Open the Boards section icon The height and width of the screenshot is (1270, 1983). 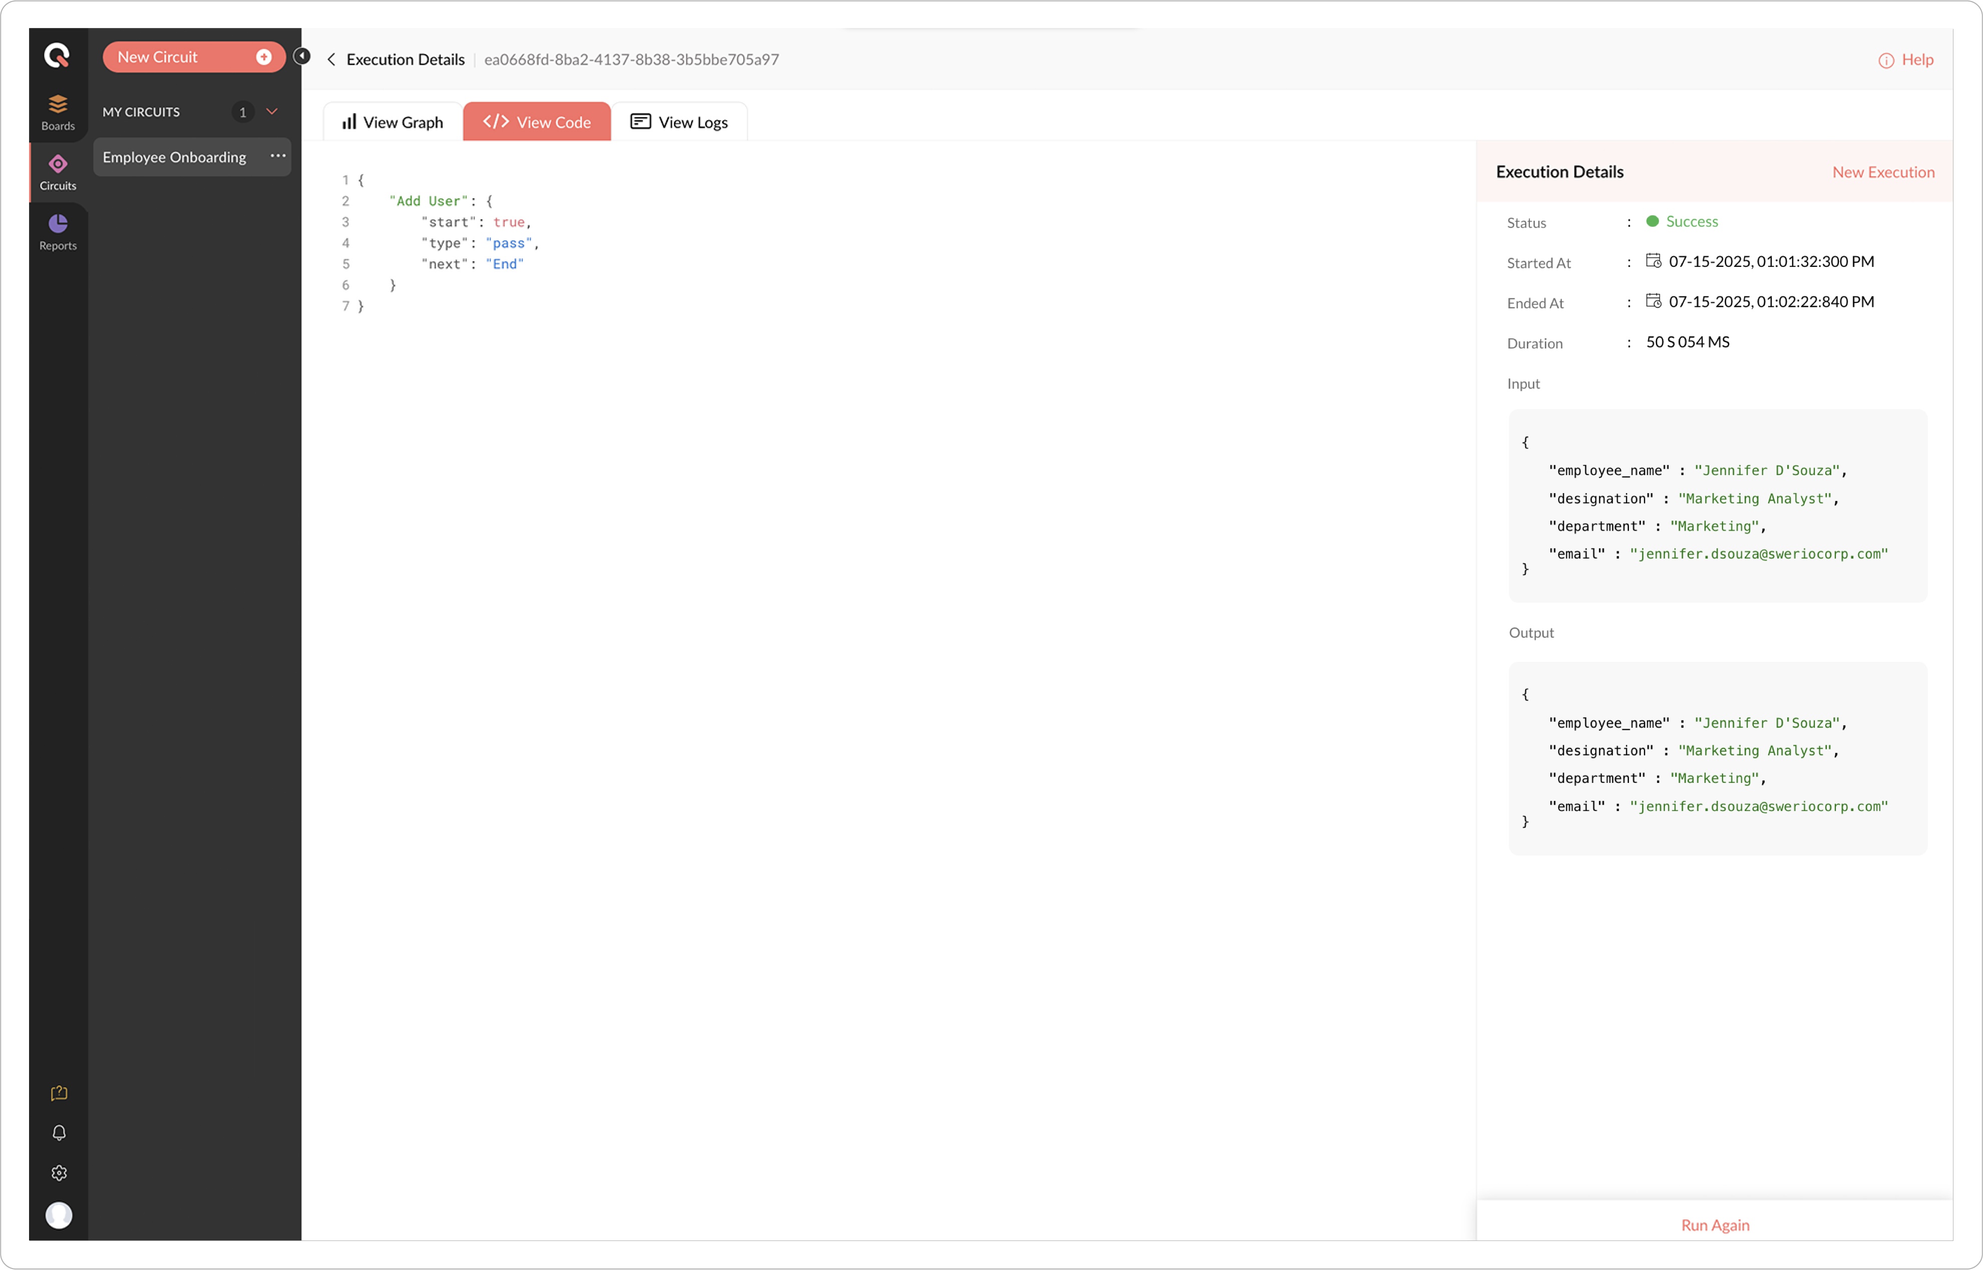click(x=58, y=111)
